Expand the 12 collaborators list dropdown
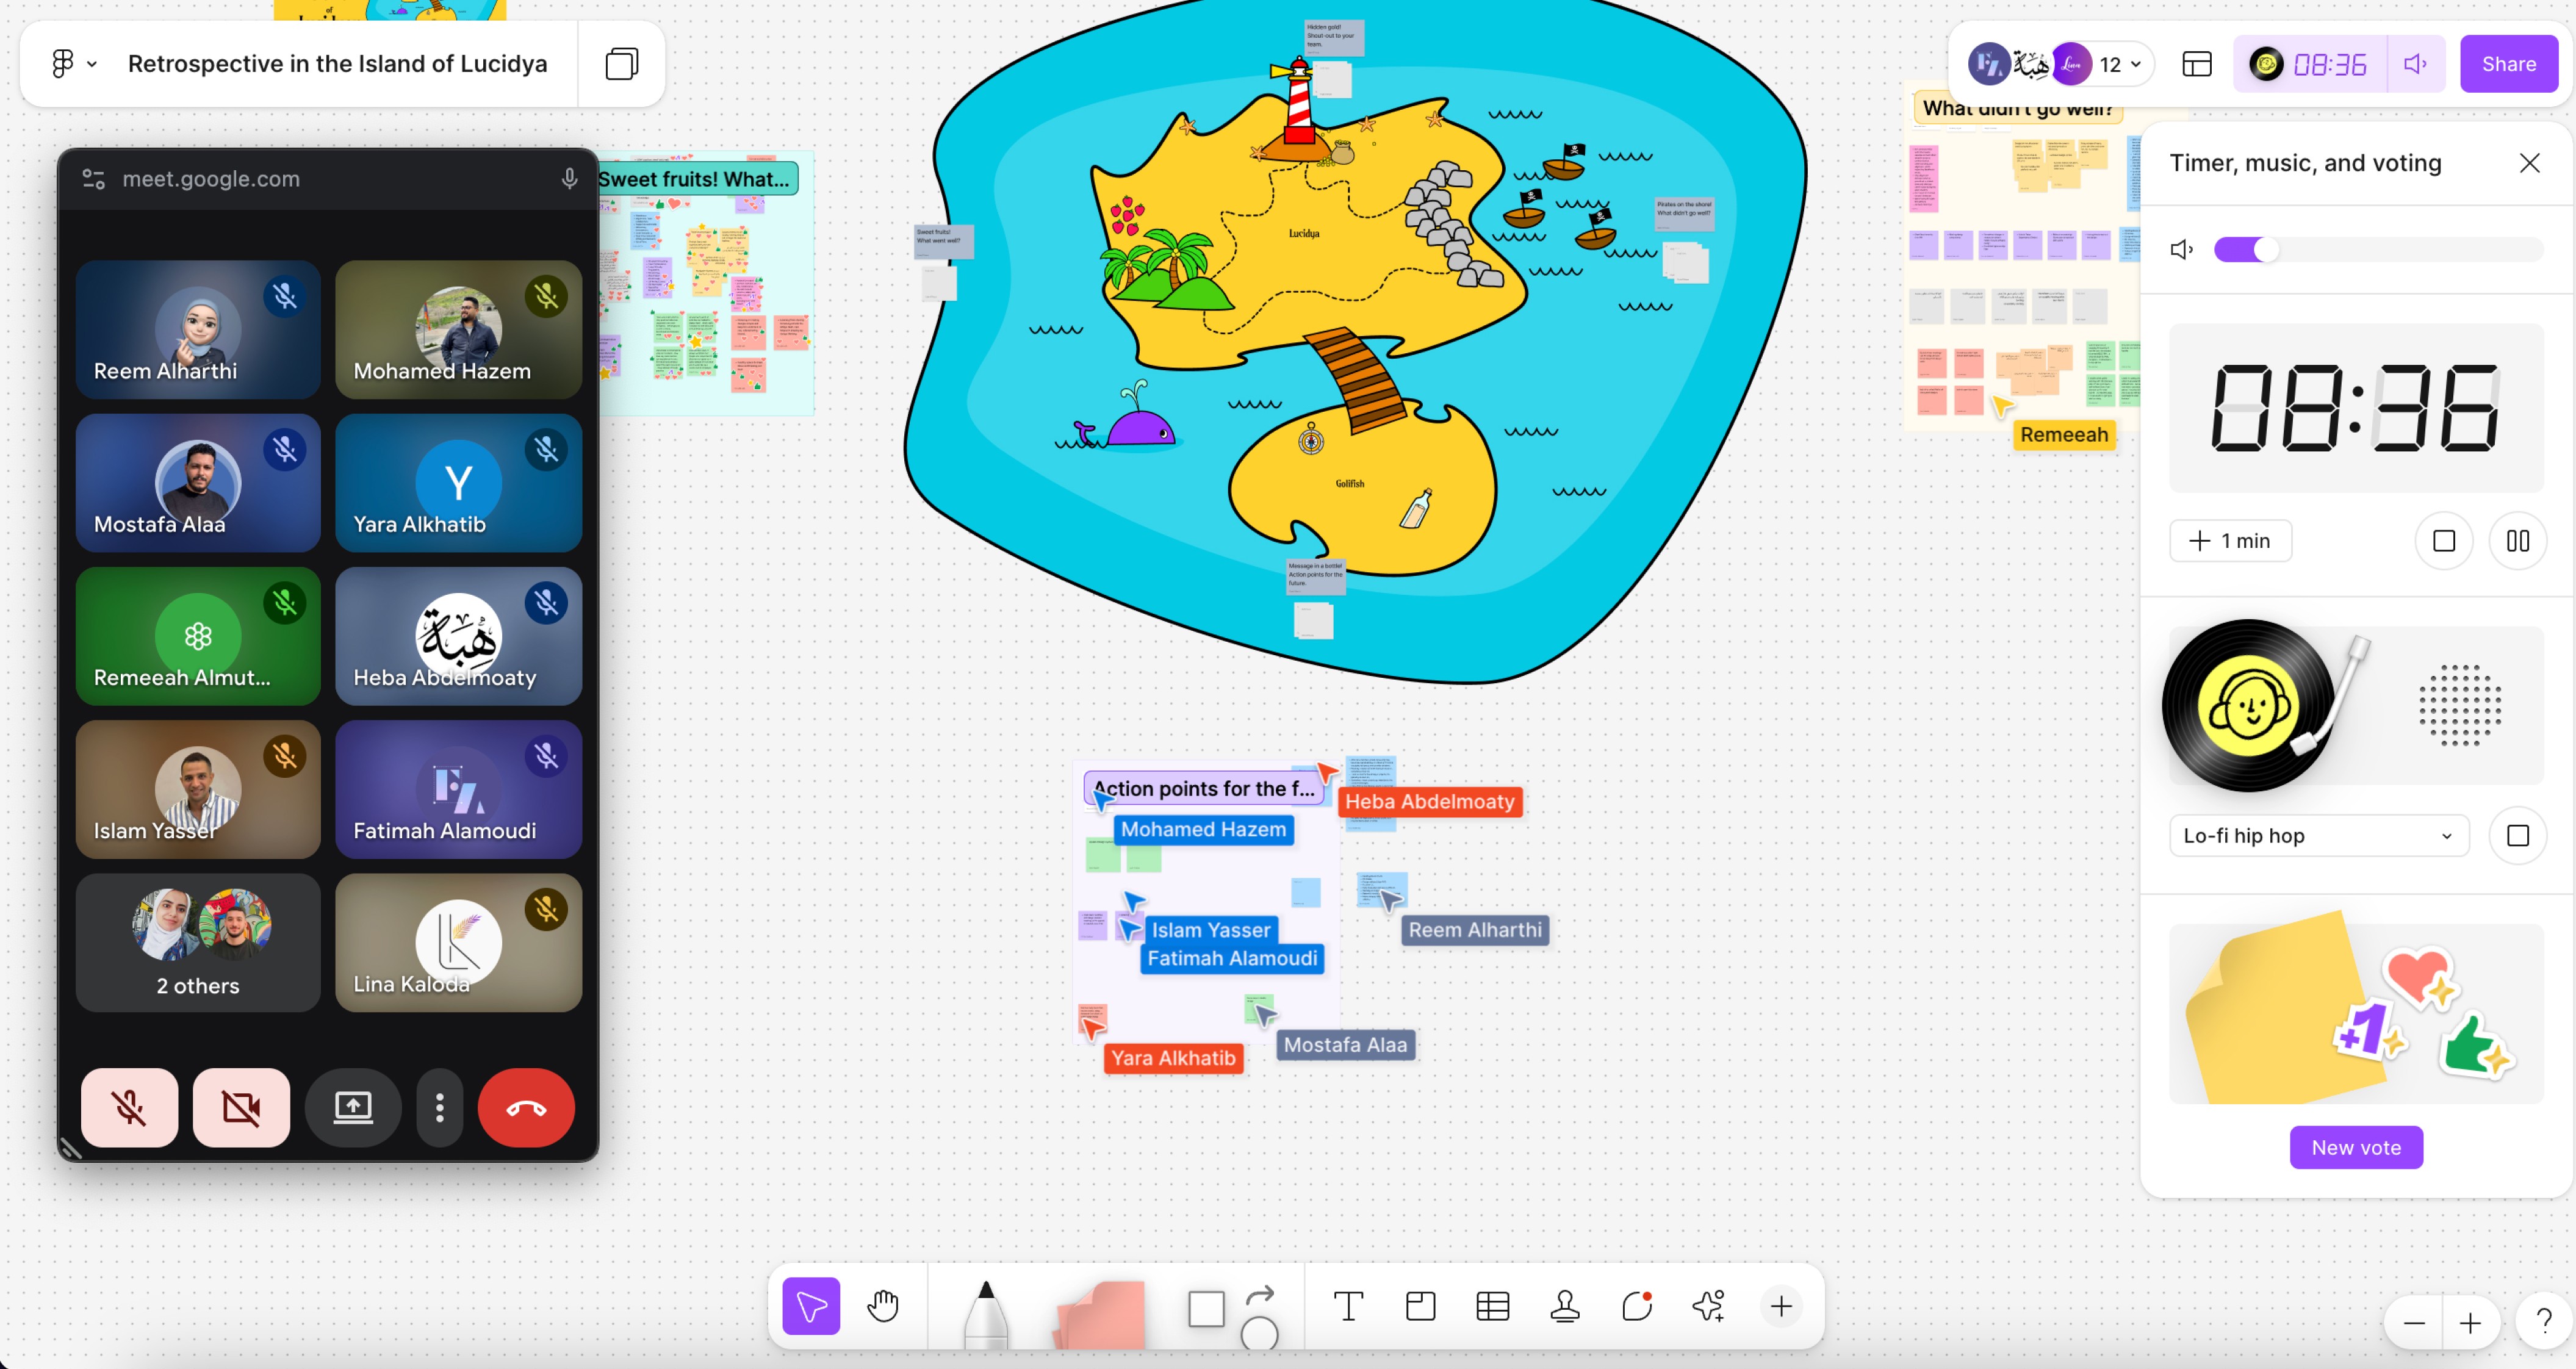Image resolution: width=2576 pixels, height=1369 pixels. 2121,64
